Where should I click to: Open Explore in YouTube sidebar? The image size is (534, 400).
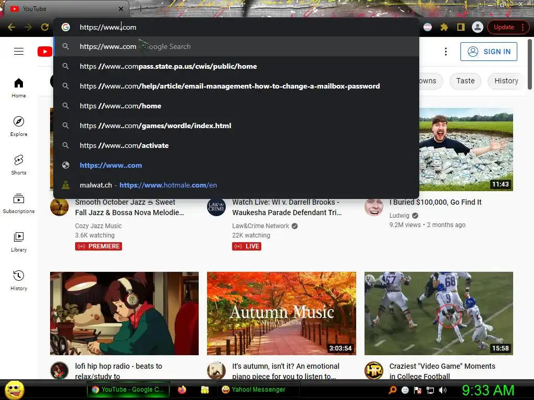(x=19, y=127)
